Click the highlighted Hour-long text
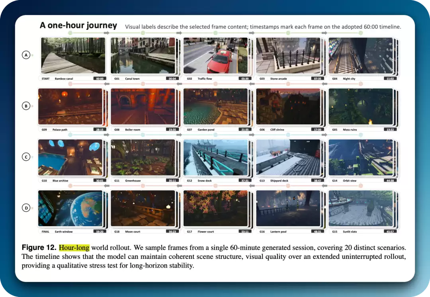Image resolution: width=430 pixels, height=297 pixels. (x=74, y=248)
